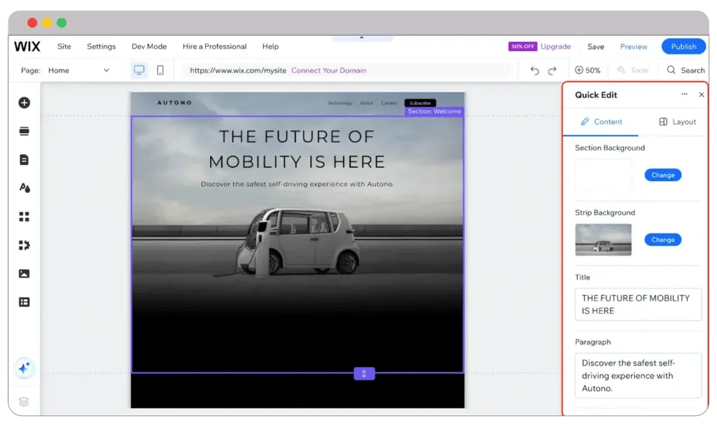717x425 pixels.
Task: Switch to mobile view
Action: [160, 71]
